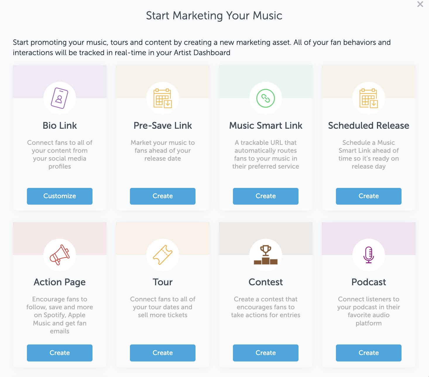Create a Music Smart Link
Screen dimensions: 429x377
pos(266,196)
